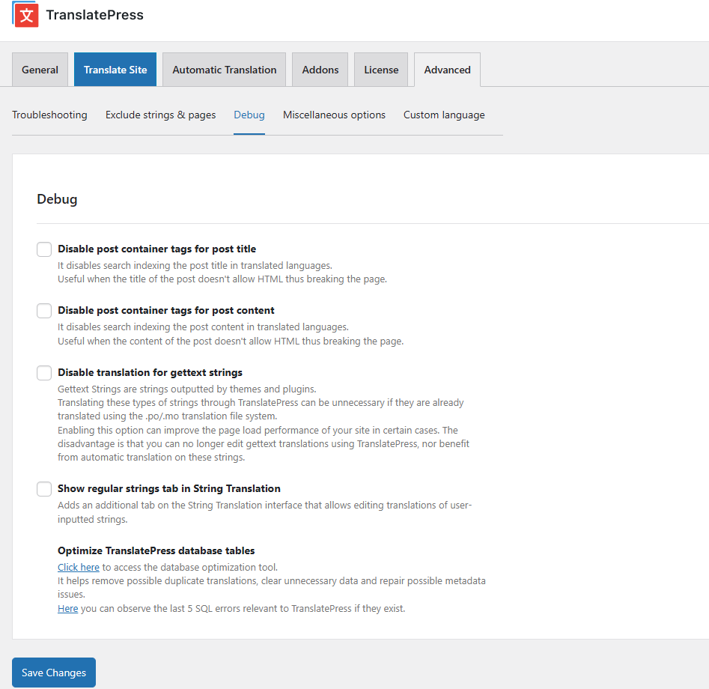Click text 'Gettext Strings are strings outputted by themes'

[x=186, y=389]
